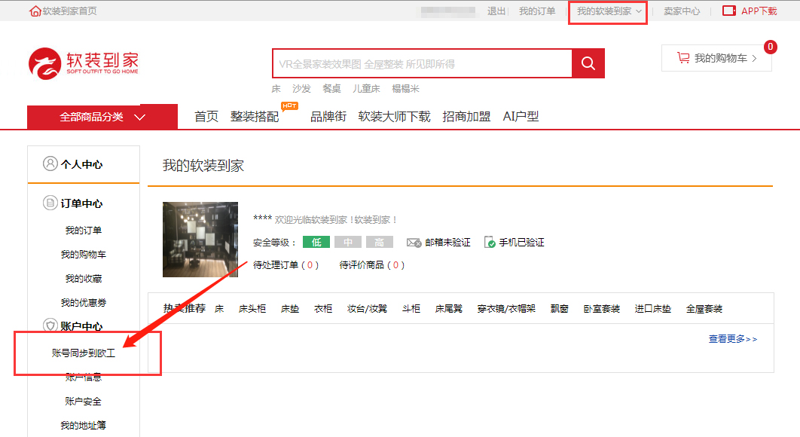Open 我的收藏 in sidebar
This screenshot has height=437, width=800.
[x=83, y=278]
